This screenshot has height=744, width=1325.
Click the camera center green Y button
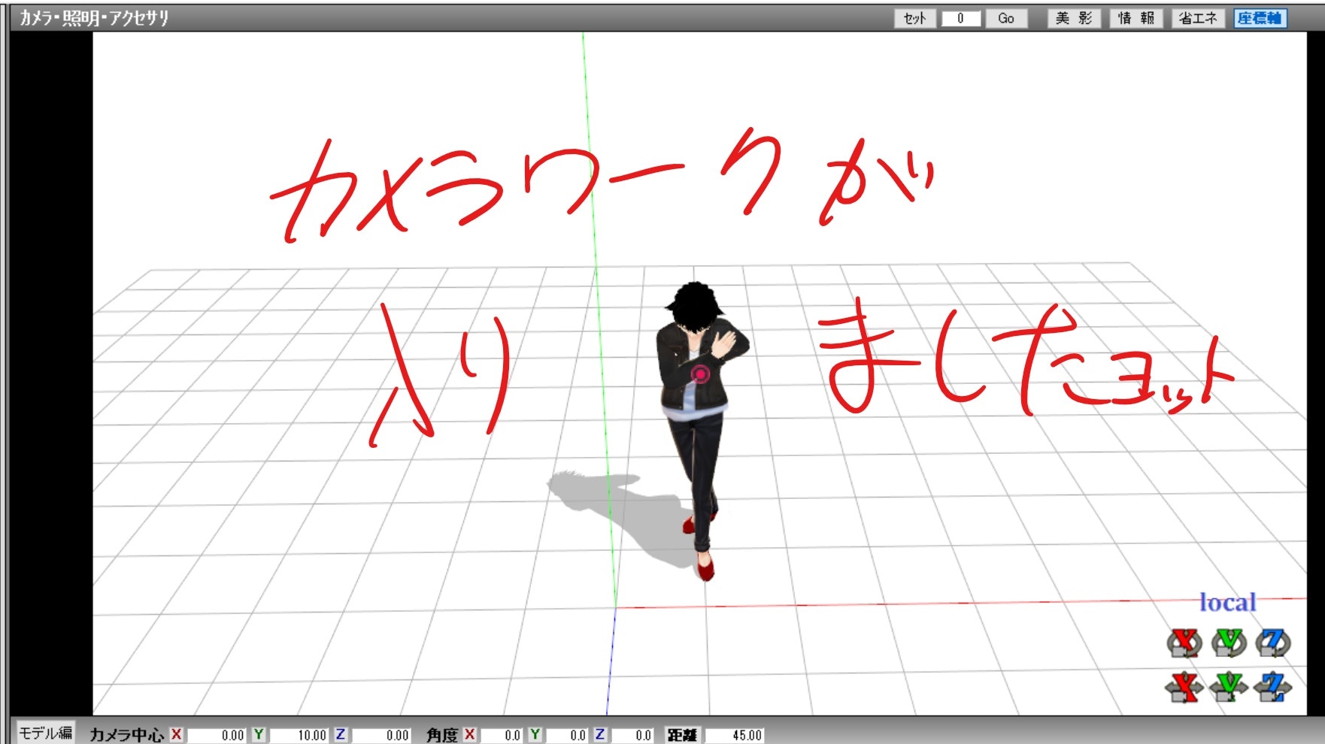pyautogui.click(x=258, y=735)
